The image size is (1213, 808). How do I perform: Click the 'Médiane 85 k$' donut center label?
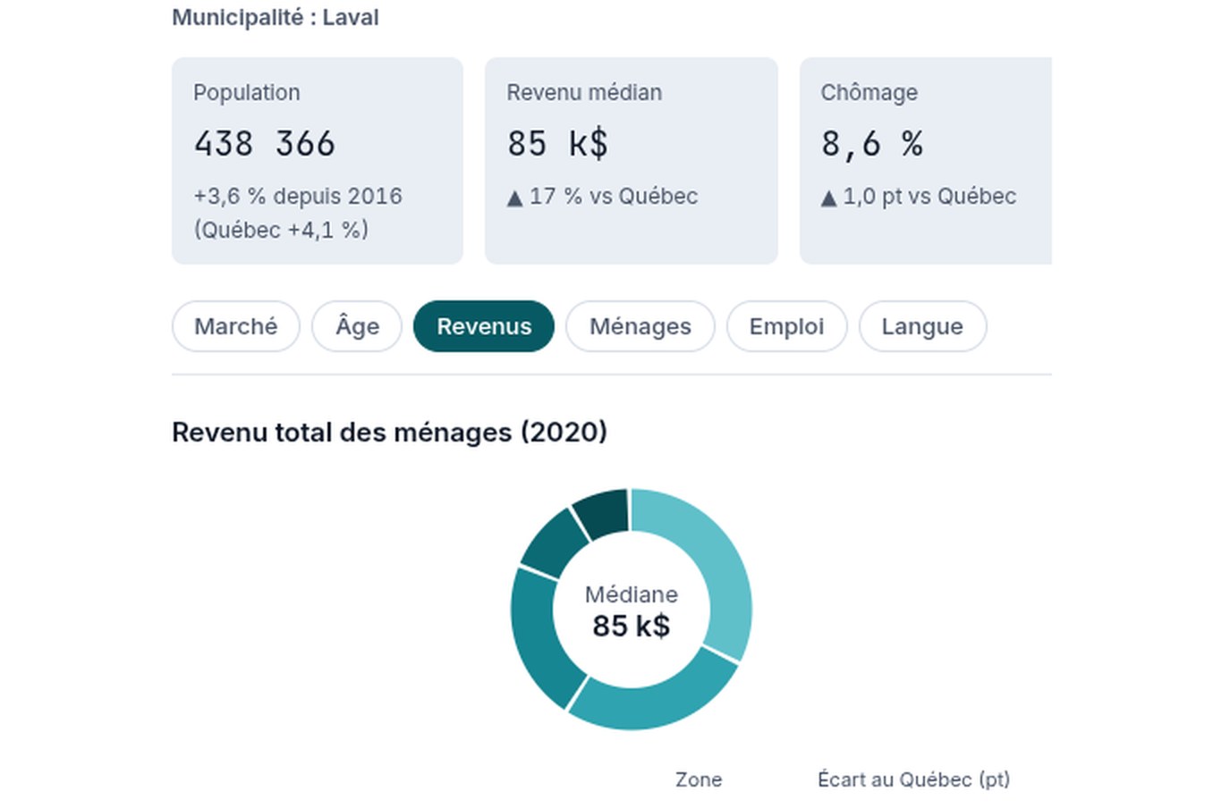click(x=632, y=610)
